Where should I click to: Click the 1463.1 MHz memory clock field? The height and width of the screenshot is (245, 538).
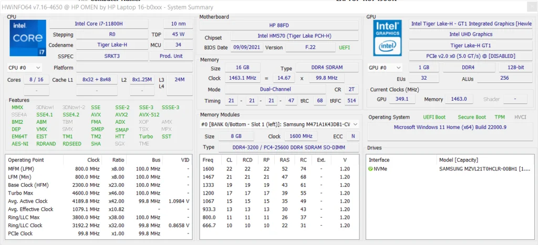coord(243,78)
